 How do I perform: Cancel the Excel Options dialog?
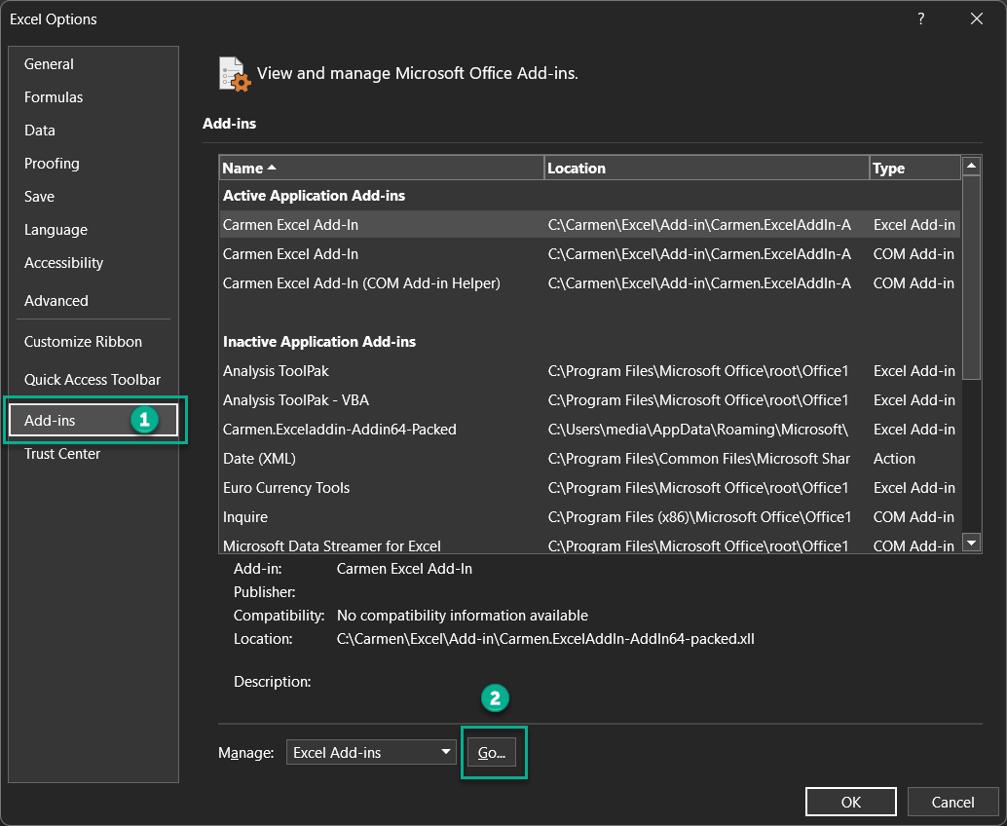(952, 802)
